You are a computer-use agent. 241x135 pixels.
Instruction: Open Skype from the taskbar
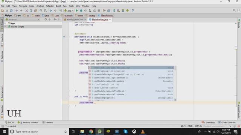tap(125, 132)
